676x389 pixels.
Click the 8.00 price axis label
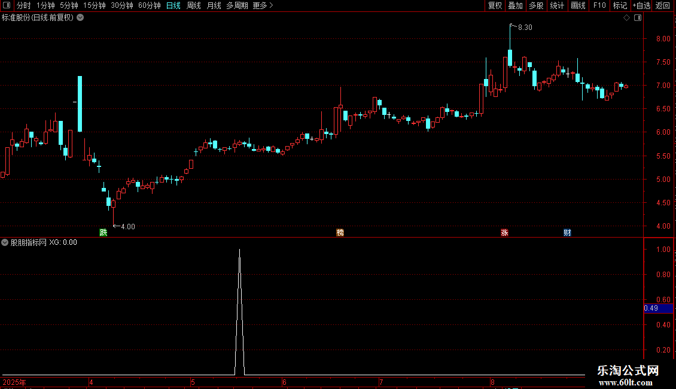tap(663, 38)
